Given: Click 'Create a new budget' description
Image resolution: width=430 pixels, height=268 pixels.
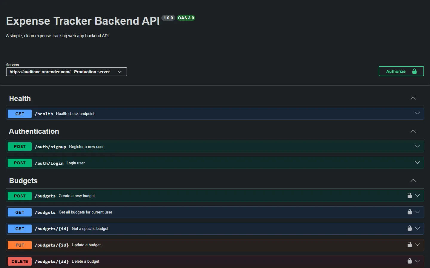Looking at the screenshot, I should pos(77,196).
